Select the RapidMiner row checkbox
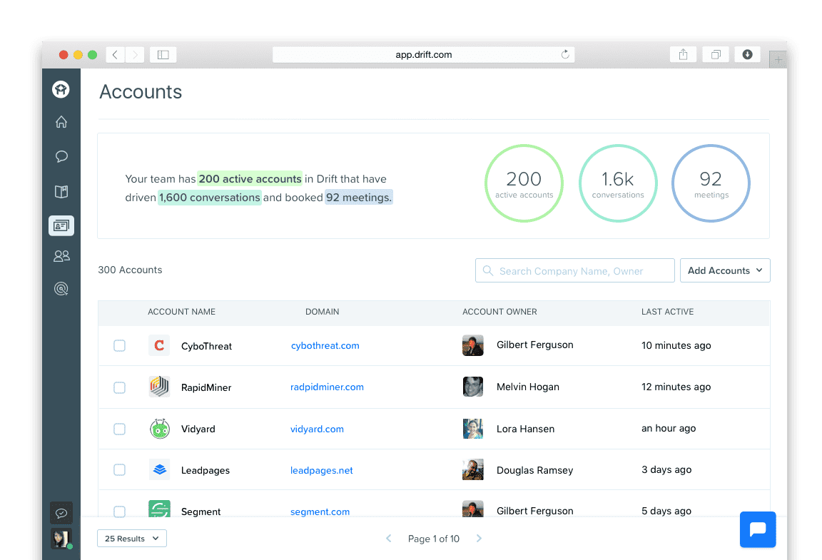 (x=119, y=387)
